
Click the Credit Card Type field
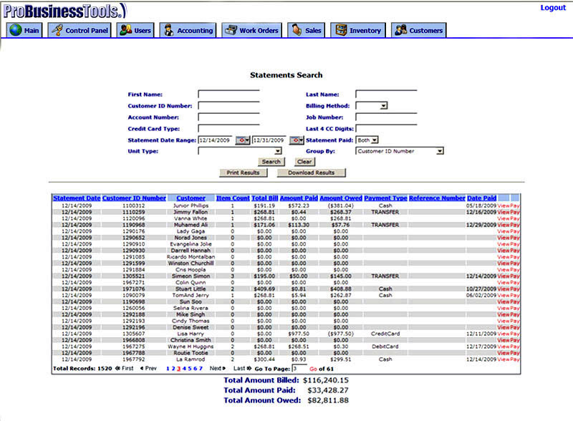click(228, 129)
